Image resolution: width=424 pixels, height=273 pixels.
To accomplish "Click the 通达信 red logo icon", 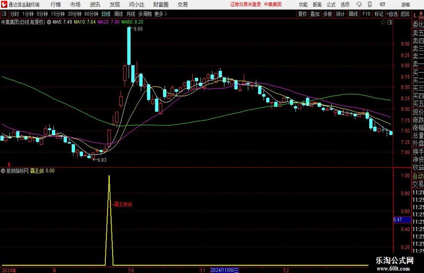I will 4,4.
